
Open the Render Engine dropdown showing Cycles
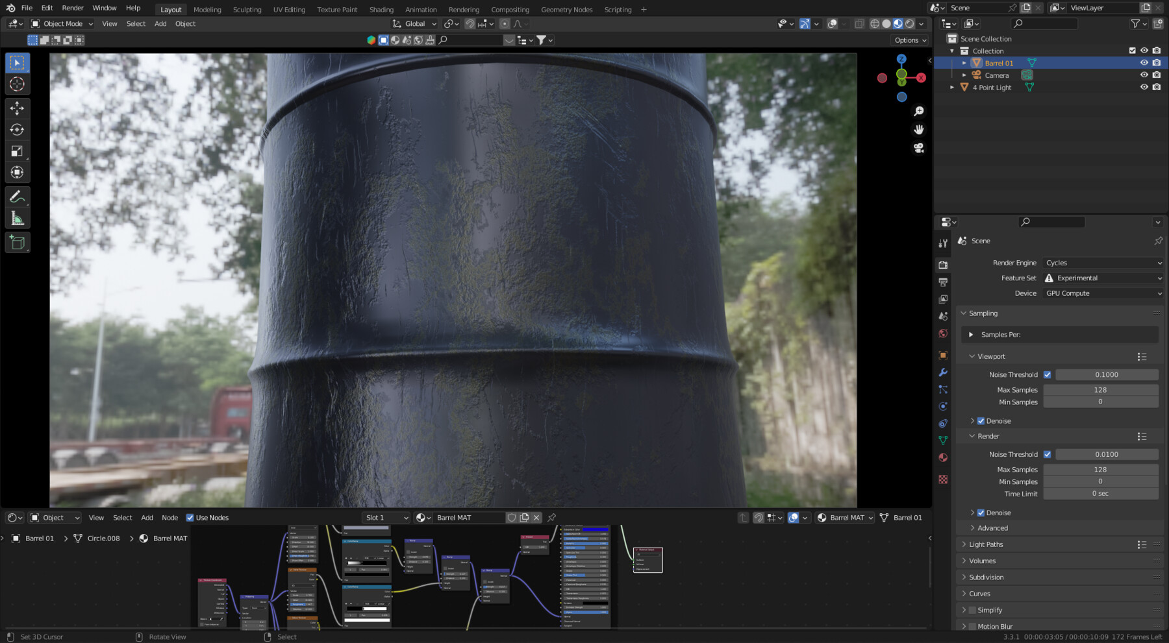pos(1102,263)
